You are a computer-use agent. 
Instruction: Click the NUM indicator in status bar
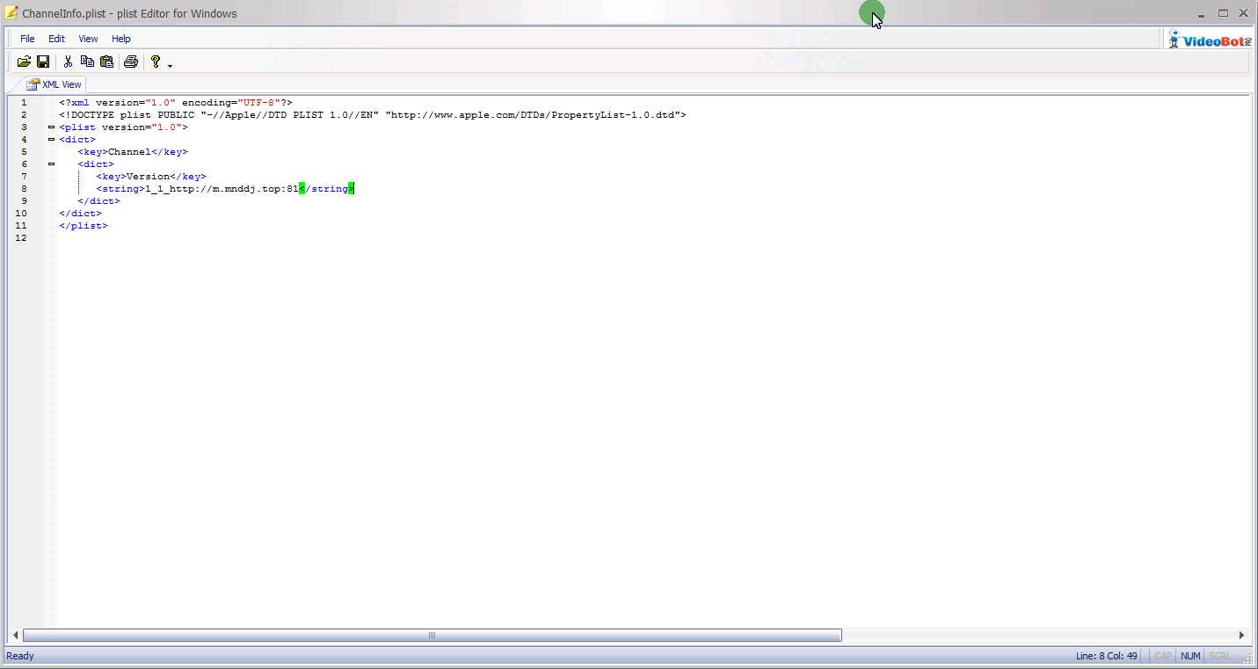coord(1190,656)
